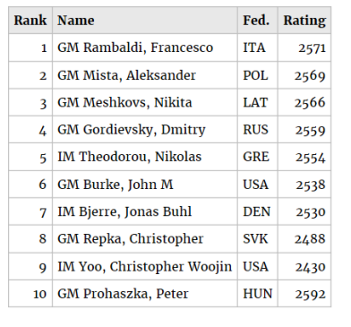351x327 pixels.
Task: Select GM Rambaldi, Francesco name cell
Action: tap(145, 47)
